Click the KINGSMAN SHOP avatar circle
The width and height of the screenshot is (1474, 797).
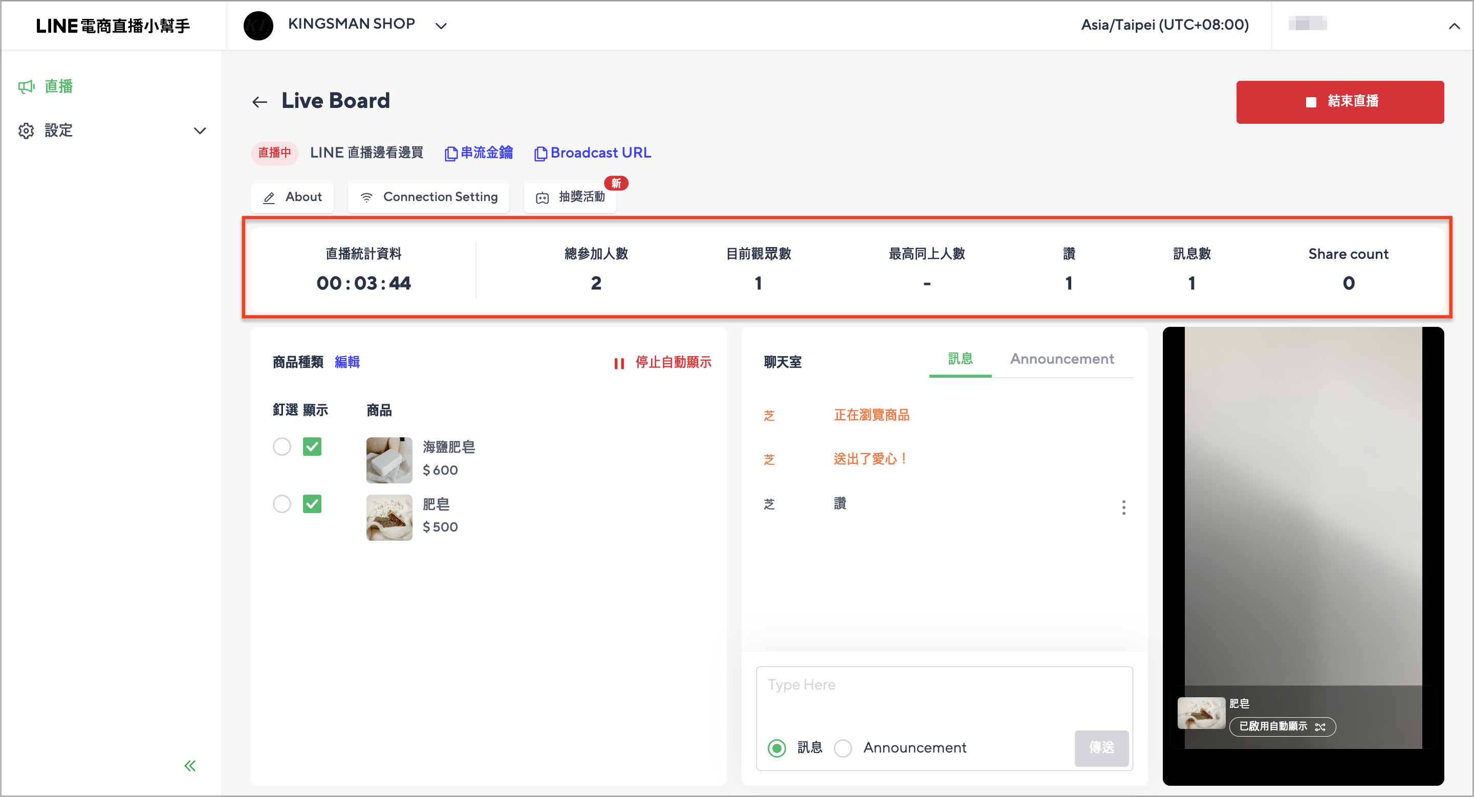pos(258,25)
